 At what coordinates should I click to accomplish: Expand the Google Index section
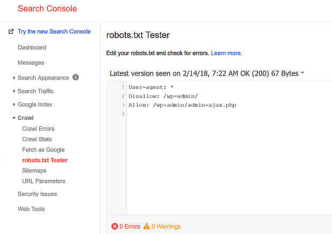coord(14,104)
